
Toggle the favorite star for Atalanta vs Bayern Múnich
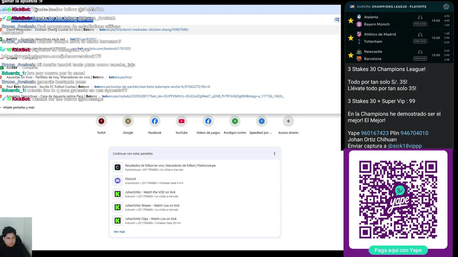point(351,21)
